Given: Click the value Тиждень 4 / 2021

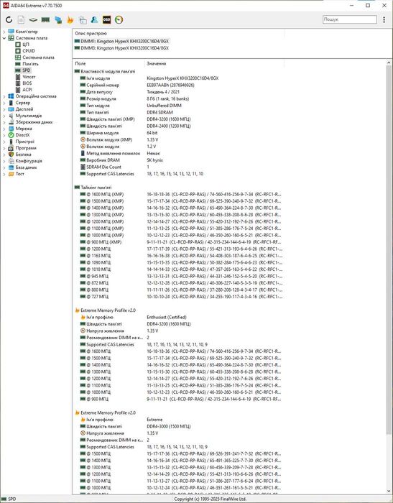Looking at the screenshot, I should pos(163,92).
